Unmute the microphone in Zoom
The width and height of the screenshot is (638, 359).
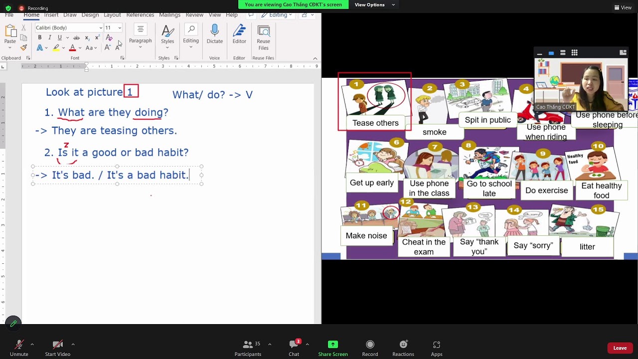19,348
